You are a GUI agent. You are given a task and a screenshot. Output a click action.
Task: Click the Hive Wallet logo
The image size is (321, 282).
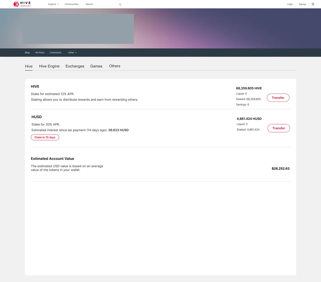click(22, 4)
